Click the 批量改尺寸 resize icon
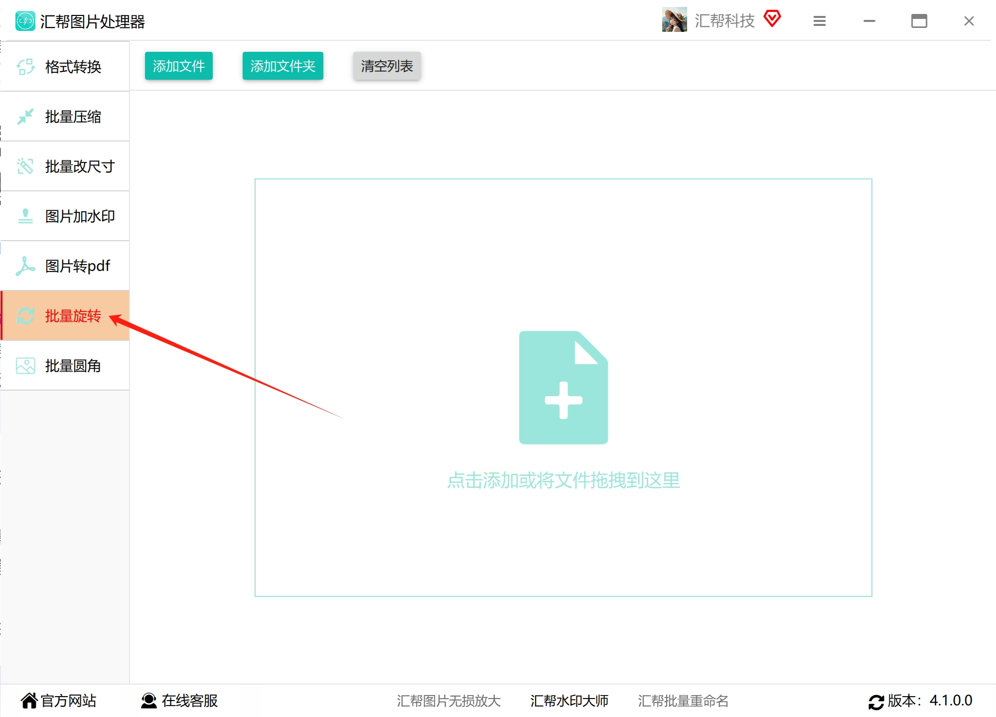The width and height of the screenshot is (996, 717). 25,166
